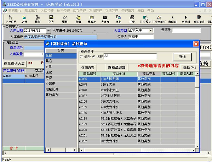This screenshot has width=212, height=162.
Task: Click the Refresh (刷新) toolbar icon
Action: tap(24, 17)
